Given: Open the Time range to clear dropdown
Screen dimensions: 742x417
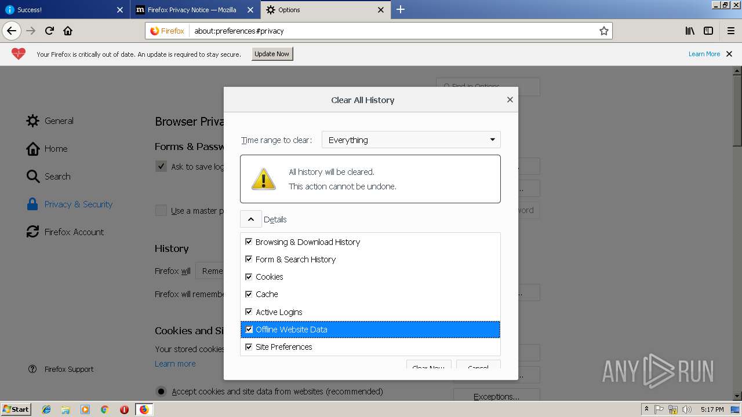Looking at the screenshot, I should coord(411,140).
